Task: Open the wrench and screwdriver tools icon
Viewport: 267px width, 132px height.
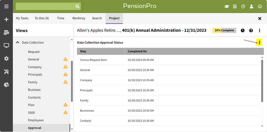Action: point(7,72)
